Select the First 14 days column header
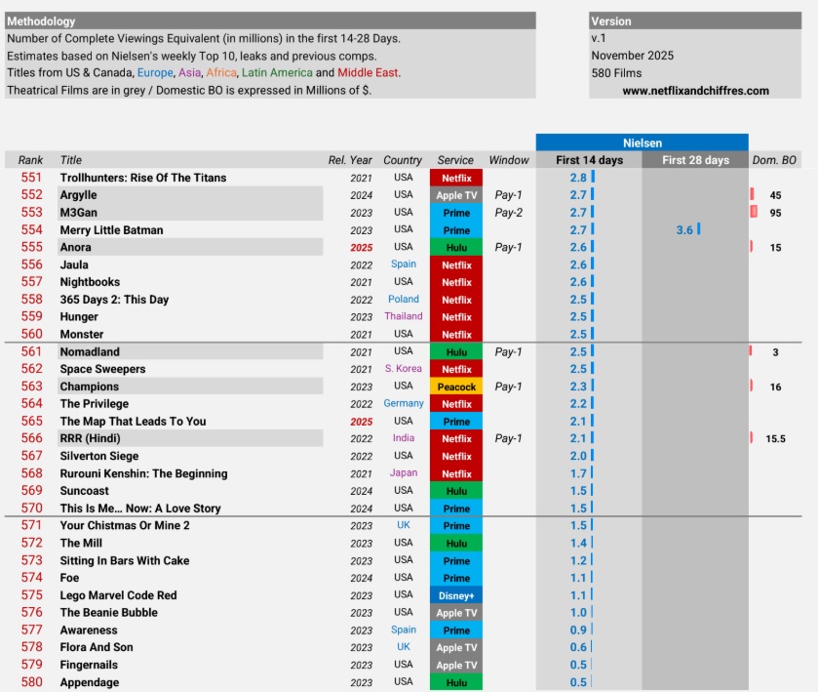818x692 pixels. pos(589,160)
